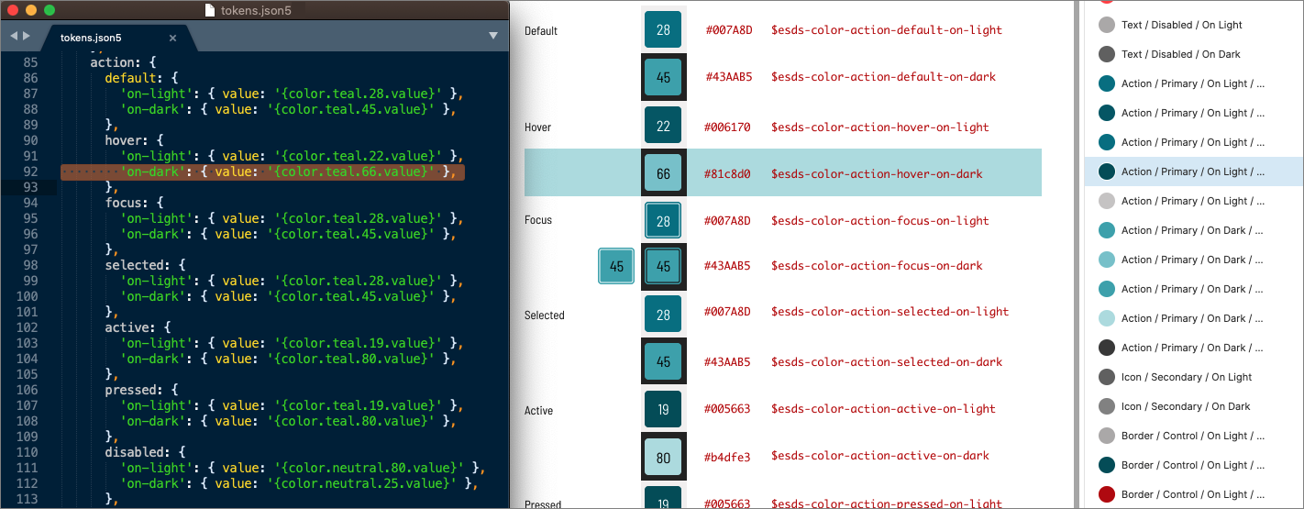Click the 'Active' state label in the color table
Screen dimensions: 1304x509
pyautogui.click(x=539, y=411)
